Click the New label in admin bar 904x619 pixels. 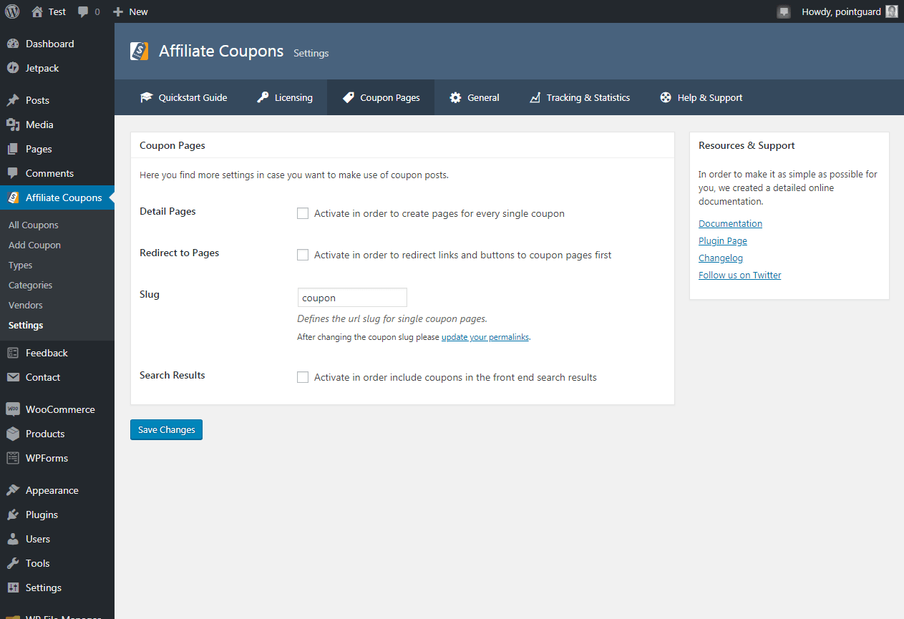pos(139,11)
